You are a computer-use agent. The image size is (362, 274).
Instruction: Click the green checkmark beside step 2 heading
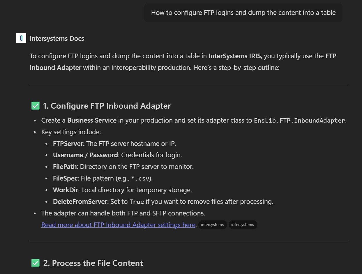(35, 263)
